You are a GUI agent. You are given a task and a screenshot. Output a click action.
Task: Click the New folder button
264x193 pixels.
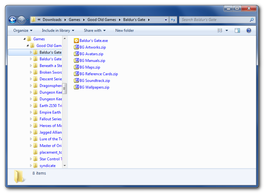pos(125,30)
